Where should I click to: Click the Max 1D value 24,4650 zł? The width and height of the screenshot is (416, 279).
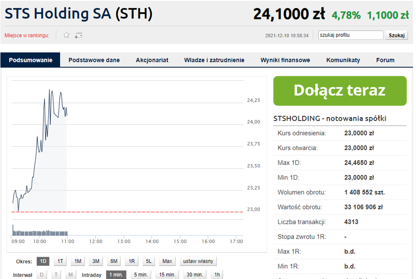click(x=359, y=163)
